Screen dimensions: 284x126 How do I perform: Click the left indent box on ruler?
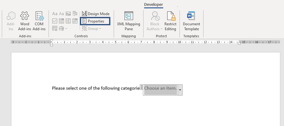[51, 45]
